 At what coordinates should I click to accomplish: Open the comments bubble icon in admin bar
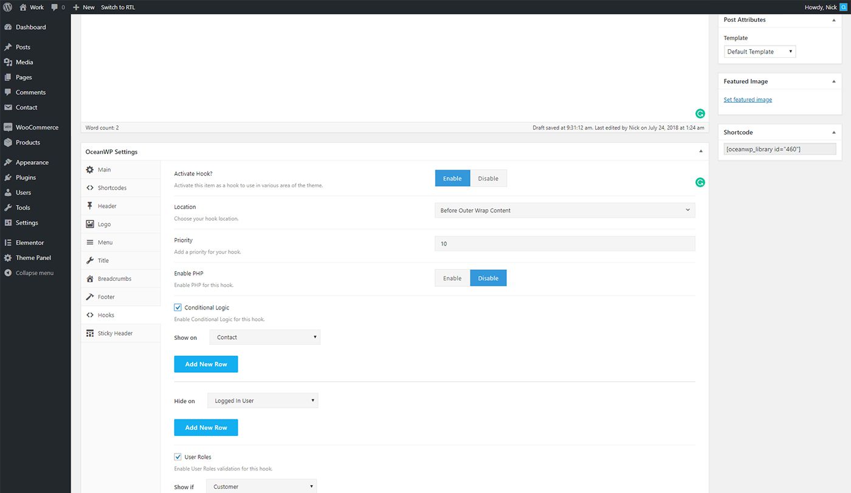point(55,7)
